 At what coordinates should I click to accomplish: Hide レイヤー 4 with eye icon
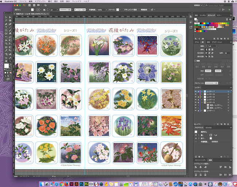pyautogui.click(x=195, y=100)
